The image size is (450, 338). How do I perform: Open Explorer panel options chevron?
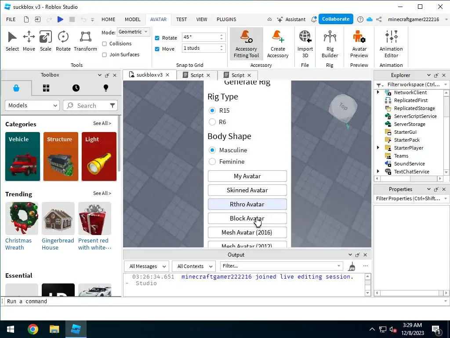pos(429,75)
